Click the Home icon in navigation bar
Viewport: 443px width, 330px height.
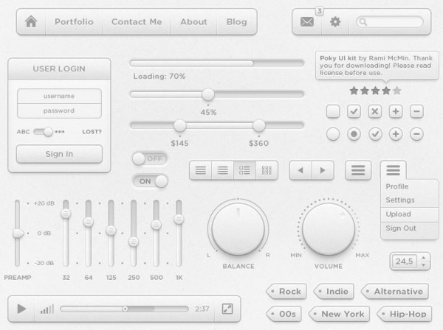pos(31,21)
